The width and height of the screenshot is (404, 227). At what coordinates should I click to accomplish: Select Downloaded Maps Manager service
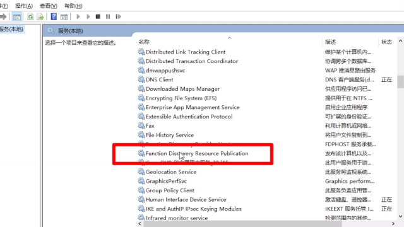point(182,89)
